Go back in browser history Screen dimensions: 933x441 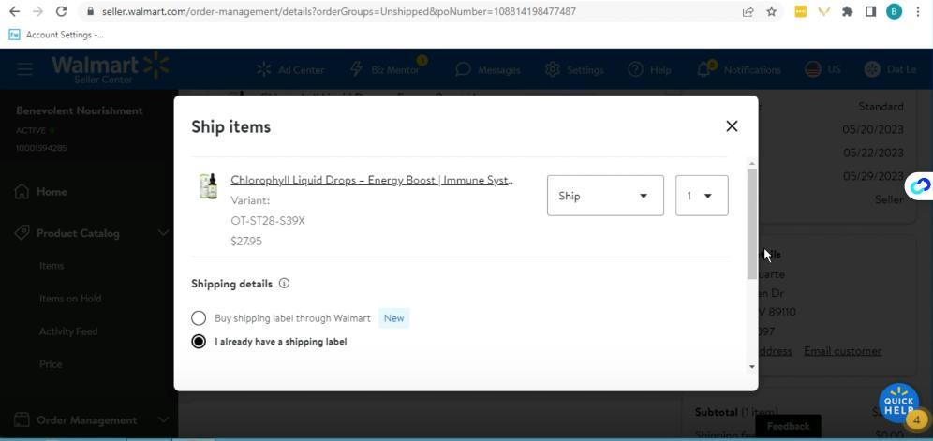14,11
